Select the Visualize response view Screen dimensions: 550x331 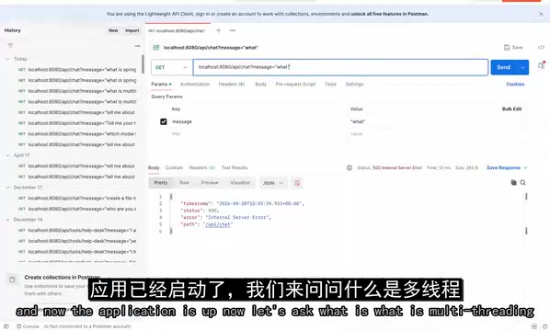click(240, 183)
